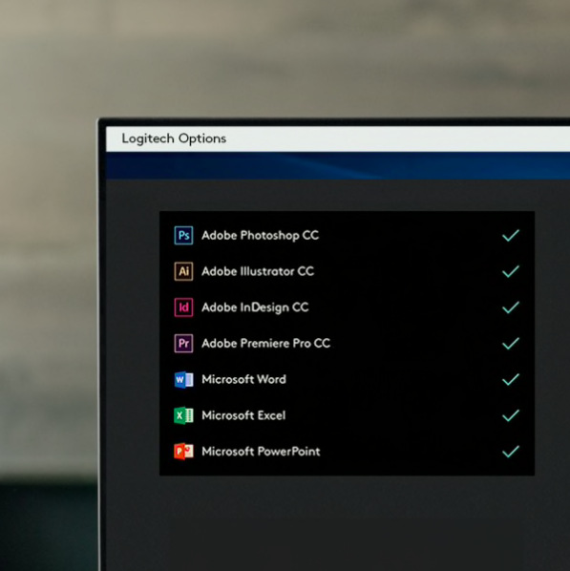Viewport: 570px width, 571px height.
Task: Select the Microsoft Word label
Action: click(x=244, y=379)
